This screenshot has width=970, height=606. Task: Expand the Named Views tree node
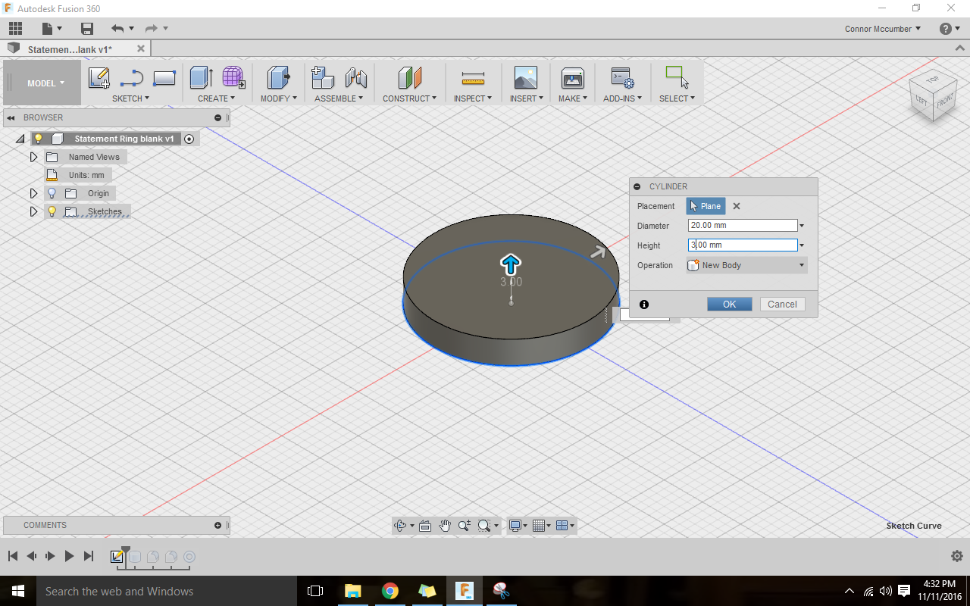[33, 157]
